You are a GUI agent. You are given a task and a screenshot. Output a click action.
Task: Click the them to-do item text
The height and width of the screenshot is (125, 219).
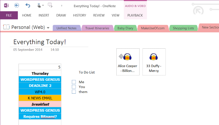83,92
